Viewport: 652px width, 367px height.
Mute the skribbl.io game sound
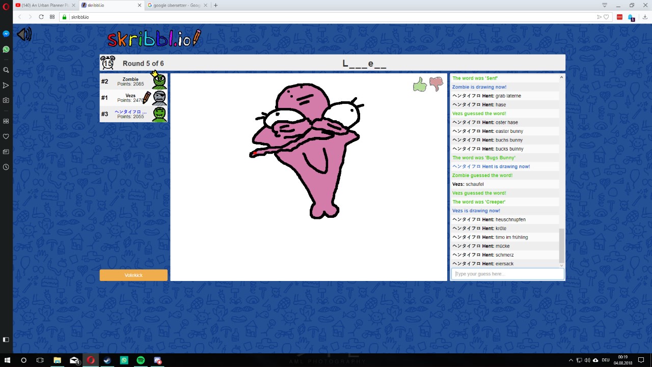click(x=24, y=35)
